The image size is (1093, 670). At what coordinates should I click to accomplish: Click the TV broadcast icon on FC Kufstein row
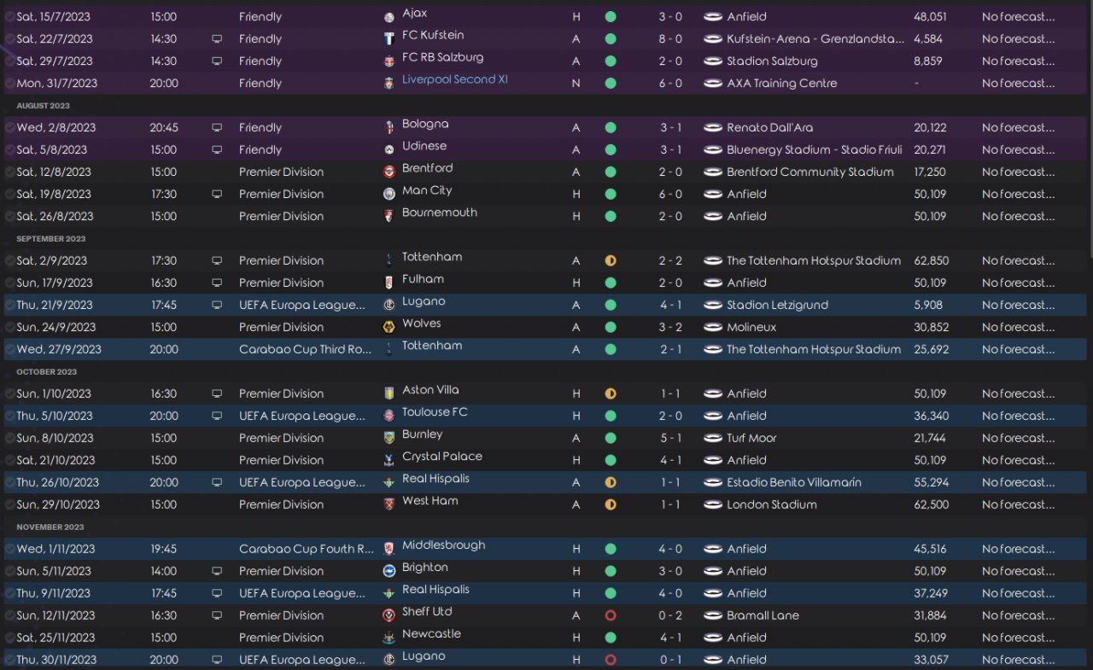217,38
